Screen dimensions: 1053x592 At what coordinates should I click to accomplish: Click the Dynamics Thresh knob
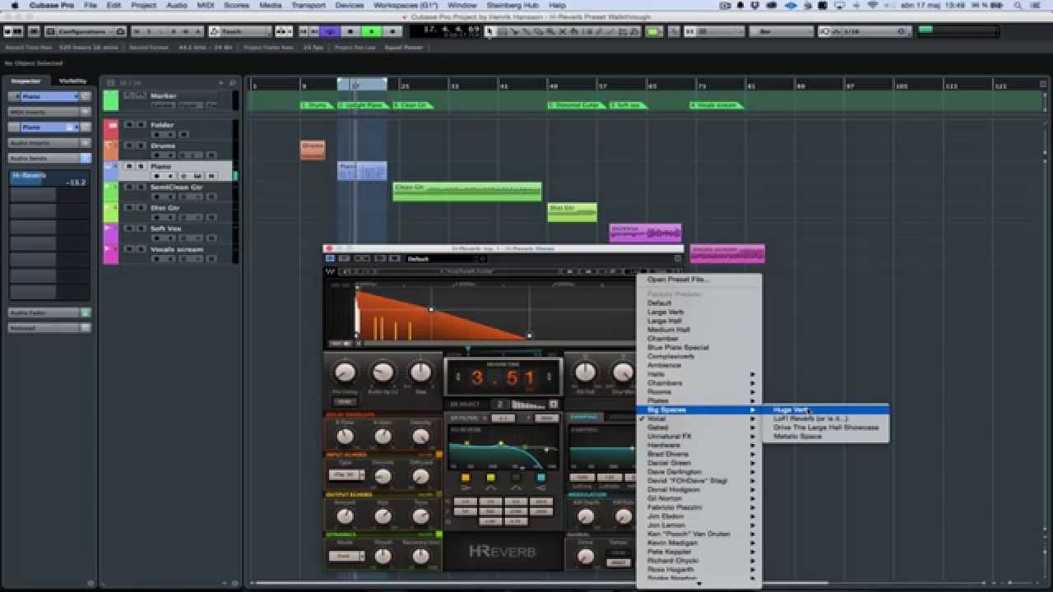pos(383,556)
